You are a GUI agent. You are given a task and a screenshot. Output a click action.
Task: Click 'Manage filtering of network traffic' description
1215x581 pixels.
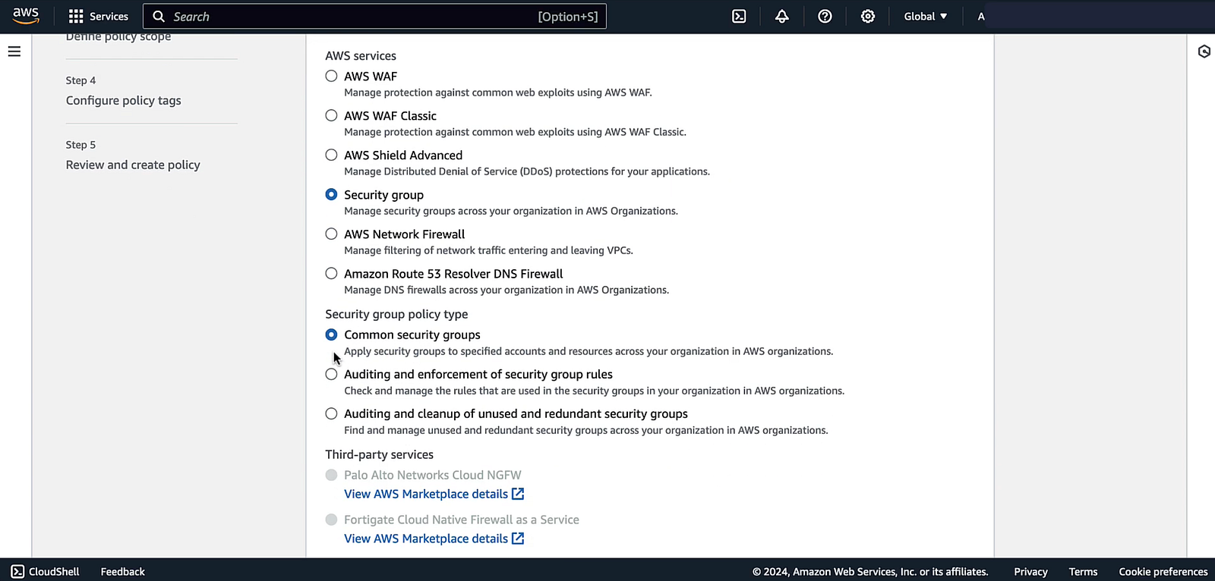point(488,250)
